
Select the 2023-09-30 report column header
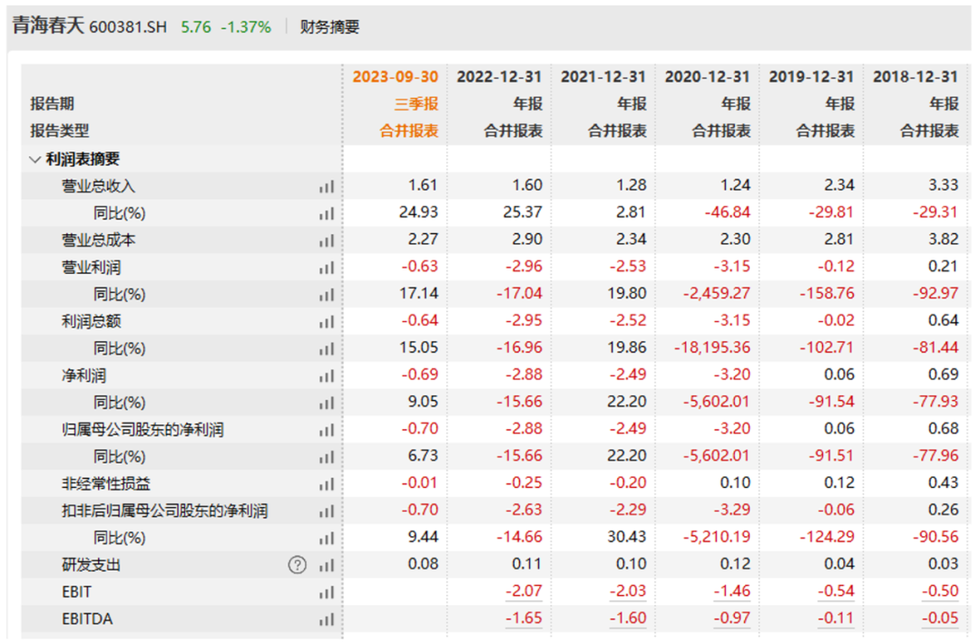point(395,77)
